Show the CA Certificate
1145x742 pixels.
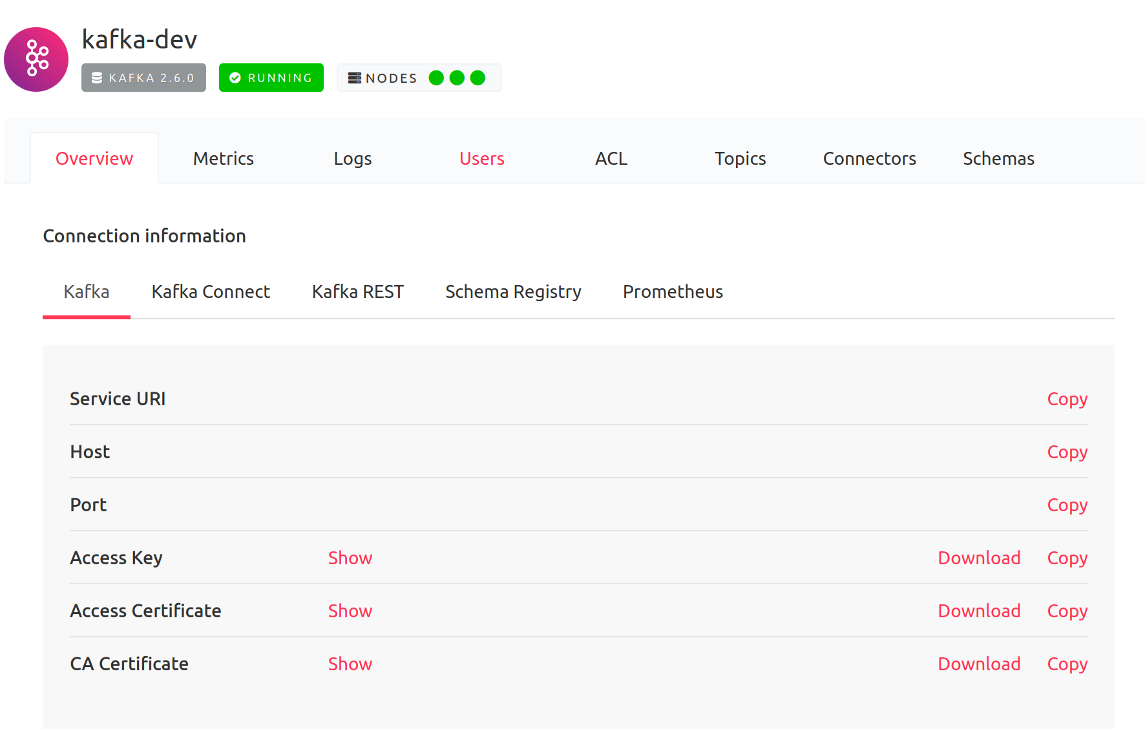(x=350, y=664)
